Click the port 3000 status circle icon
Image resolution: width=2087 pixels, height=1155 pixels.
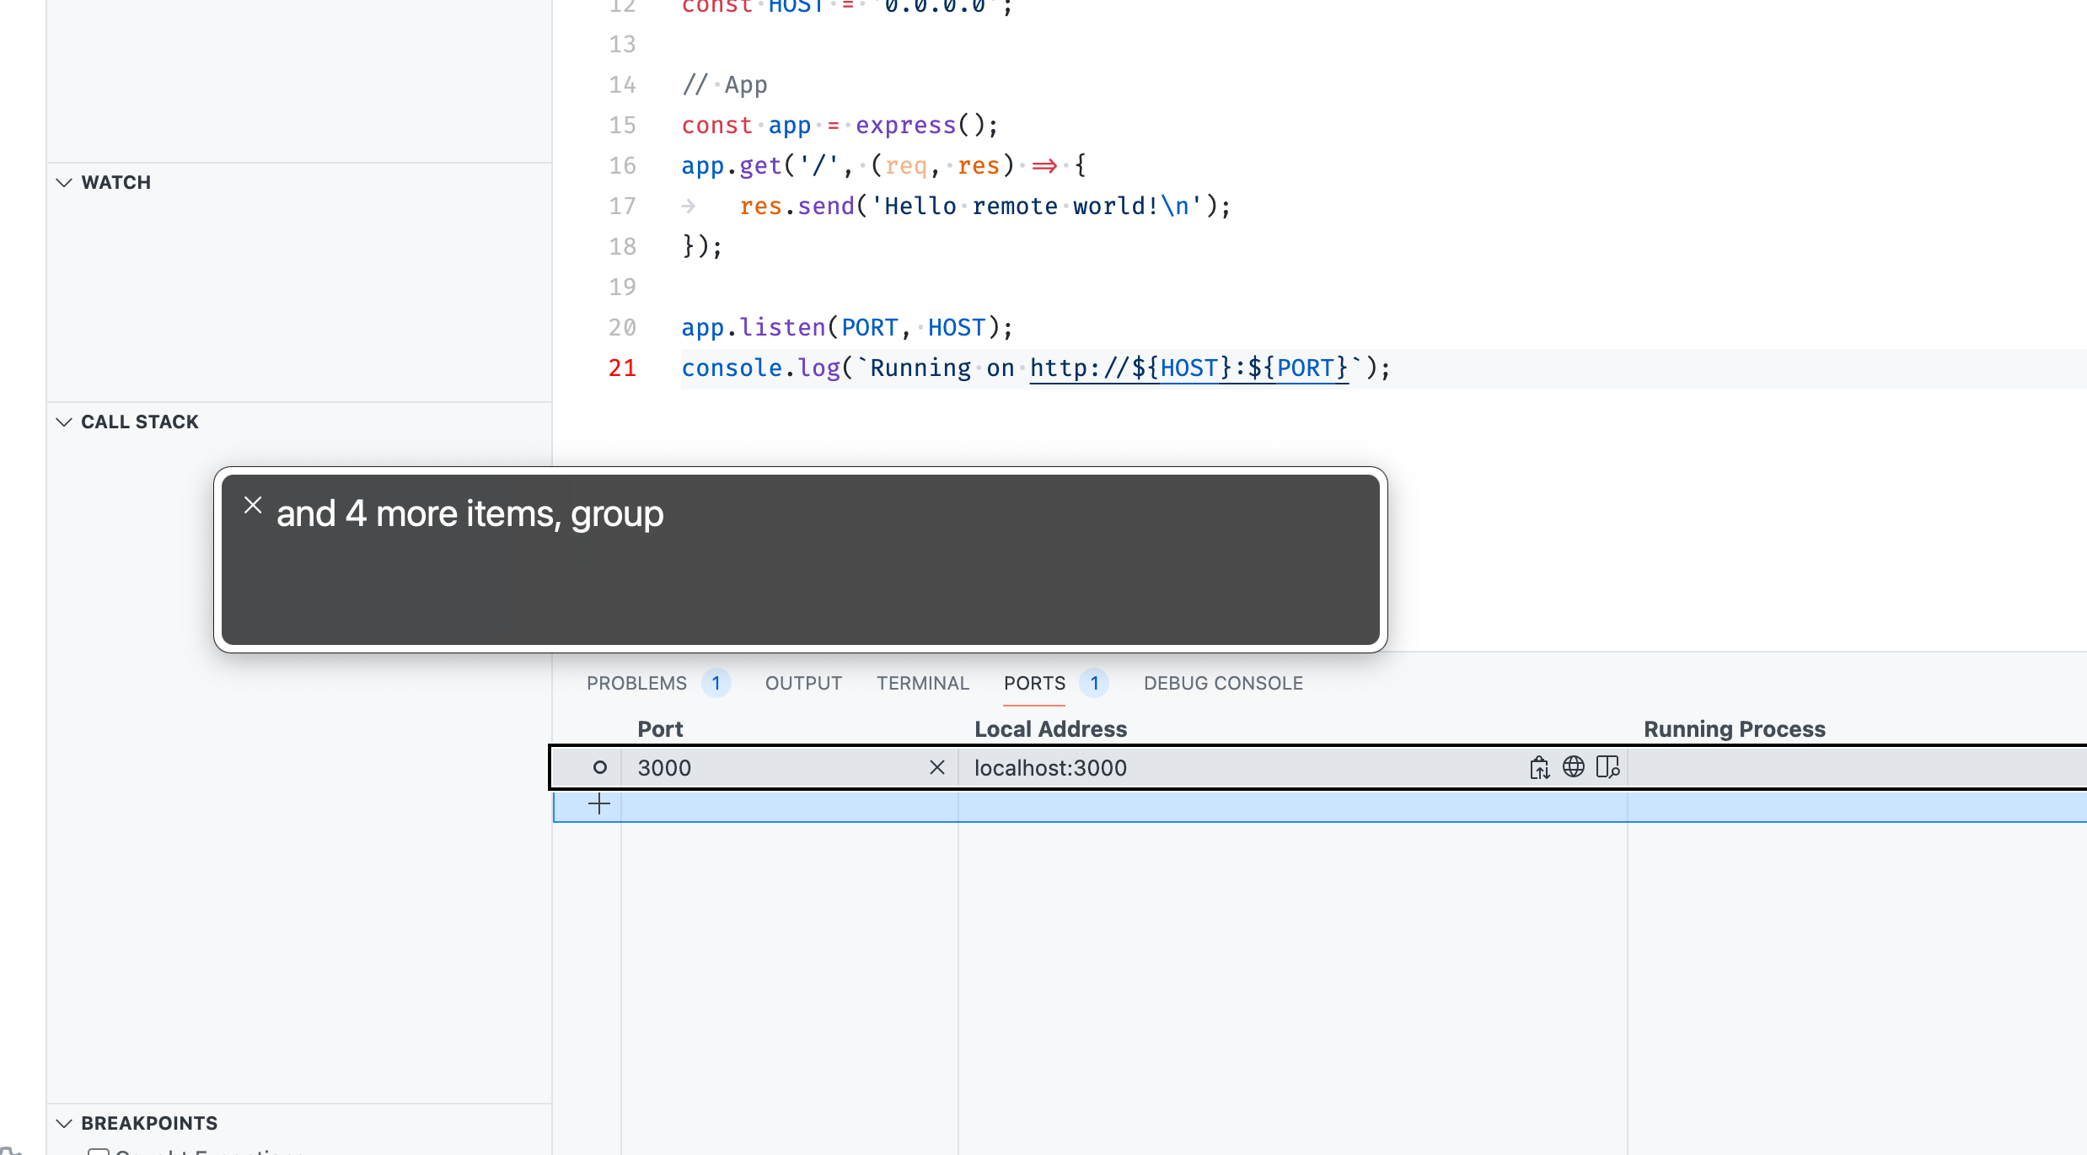pos(599,767)
